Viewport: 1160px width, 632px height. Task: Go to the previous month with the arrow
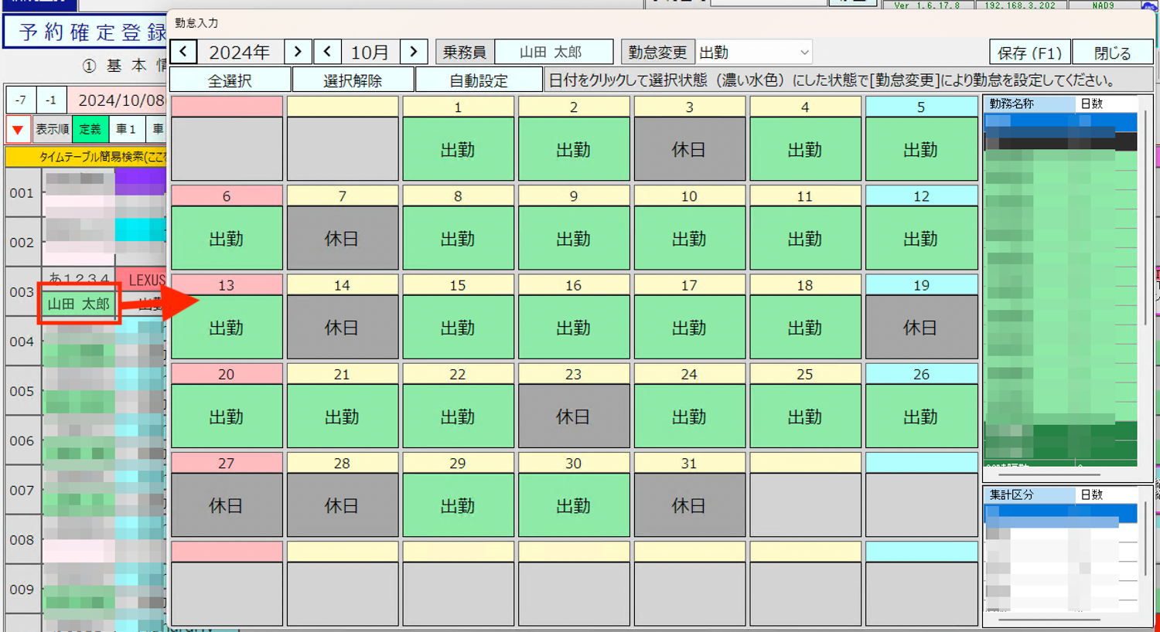pyautogui.click(x=328, y=52)
